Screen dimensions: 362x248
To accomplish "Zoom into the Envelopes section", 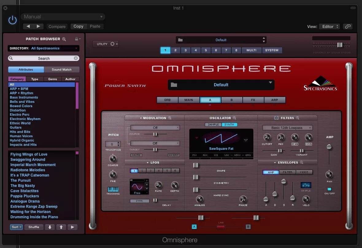I will (x=302, y=162).
